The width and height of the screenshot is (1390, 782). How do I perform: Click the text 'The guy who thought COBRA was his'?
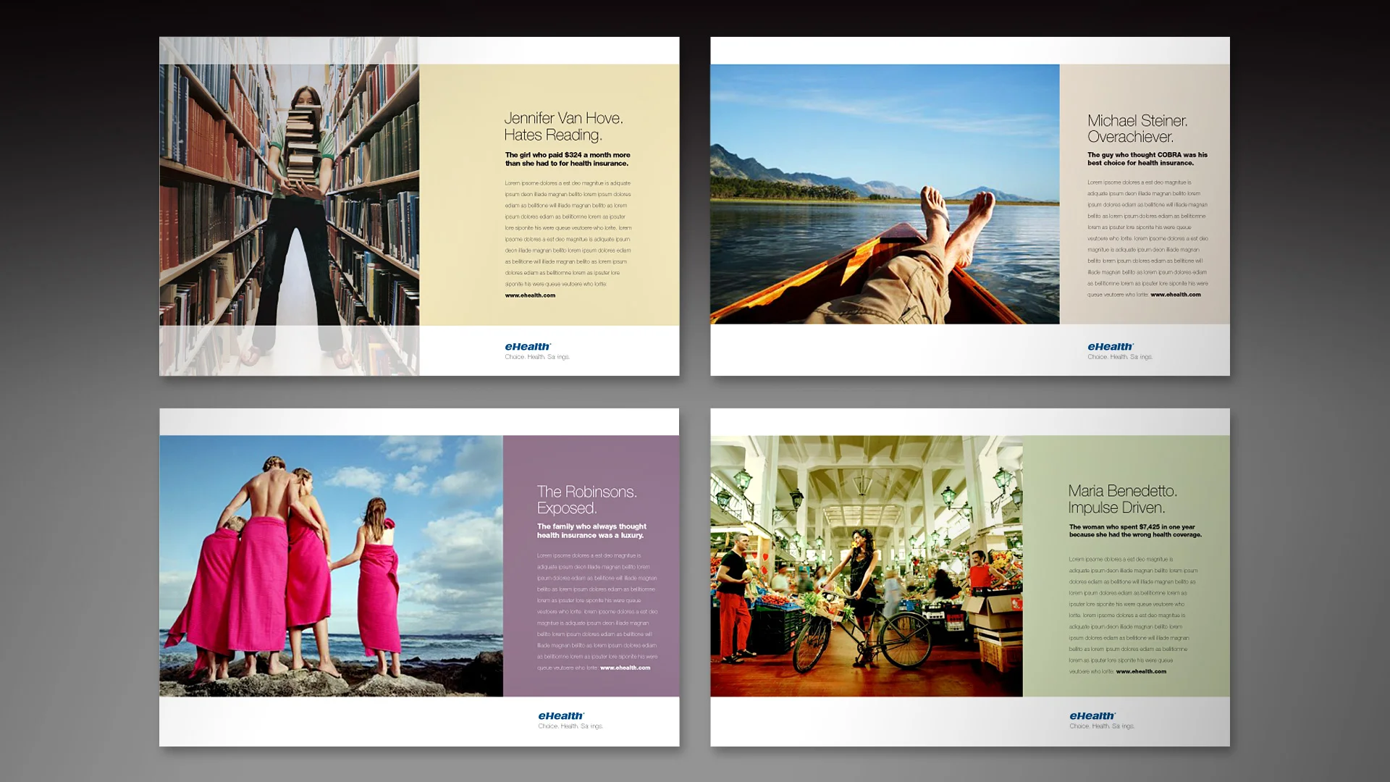[1147, 155]
